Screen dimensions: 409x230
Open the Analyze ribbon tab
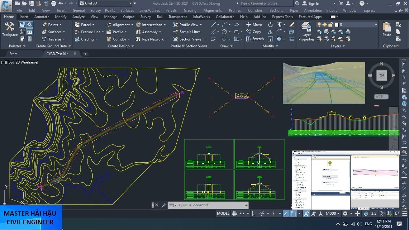[x=79, y=17]
